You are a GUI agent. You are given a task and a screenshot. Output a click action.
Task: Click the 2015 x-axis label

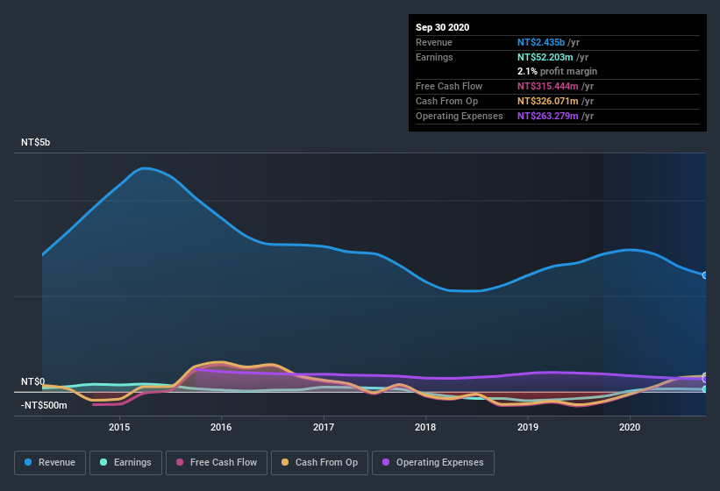[x=119, y=427]
